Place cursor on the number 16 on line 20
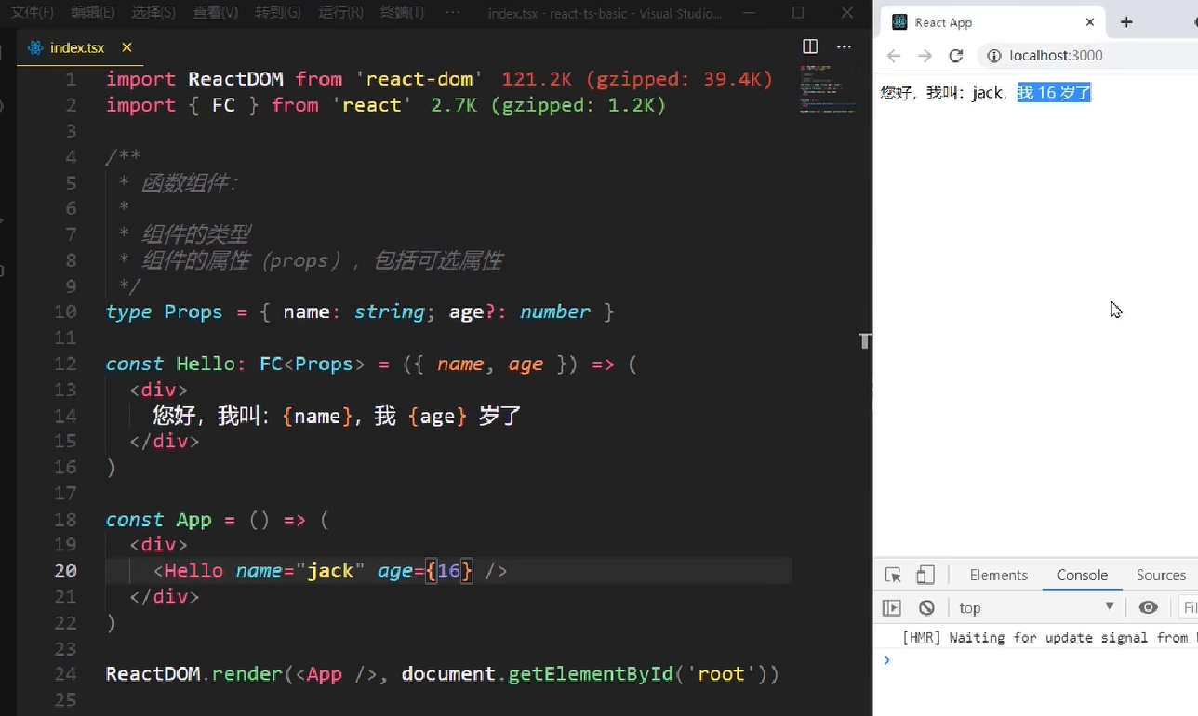1198x716 pixels. (x=449, y=570)
